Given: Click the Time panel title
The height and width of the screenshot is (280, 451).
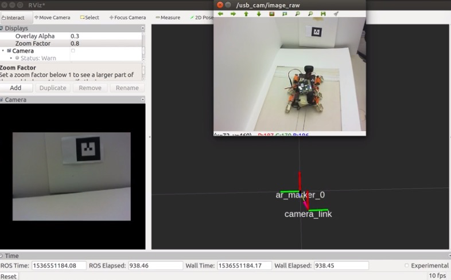Looking at the screenshot, I should pos(12,255).
